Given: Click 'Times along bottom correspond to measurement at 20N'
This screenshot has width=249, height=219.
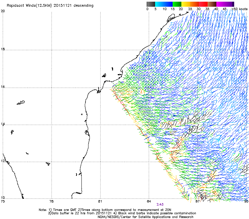Looking at the screenshot, I should 126,210.
